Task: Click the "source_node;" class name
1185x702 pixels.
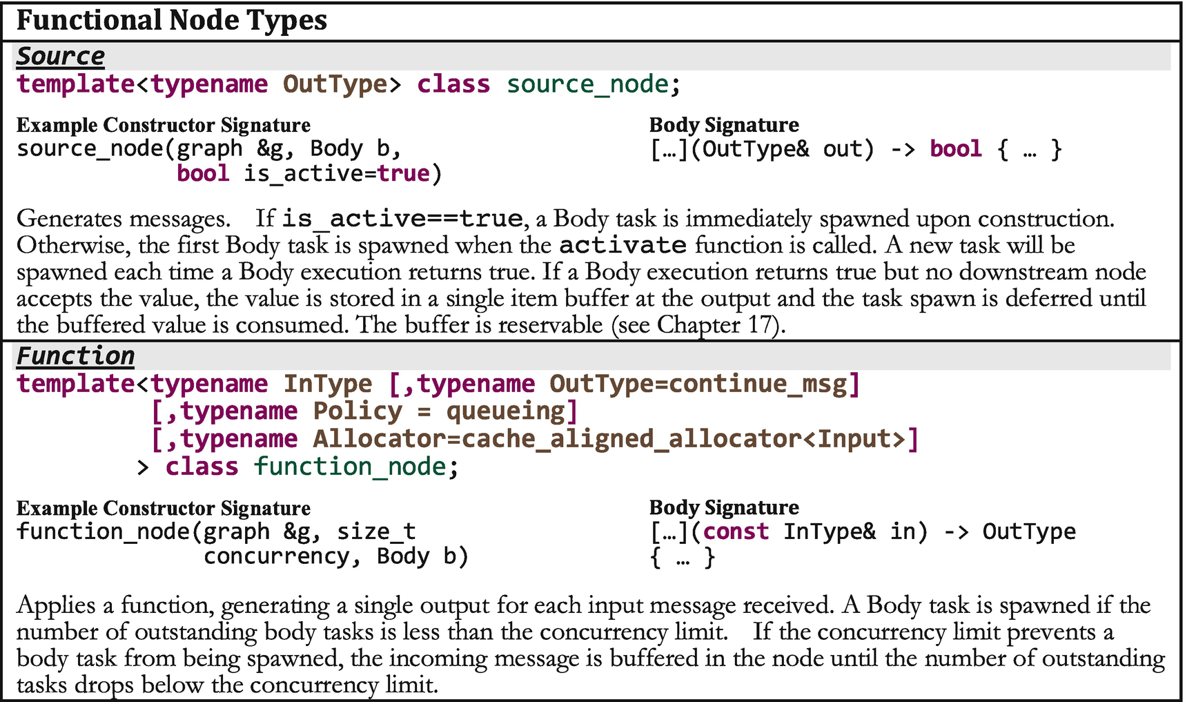Action: (594, 84)
